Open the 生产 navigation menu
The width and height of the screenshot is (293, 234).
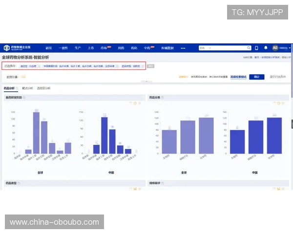pos(78,48)
